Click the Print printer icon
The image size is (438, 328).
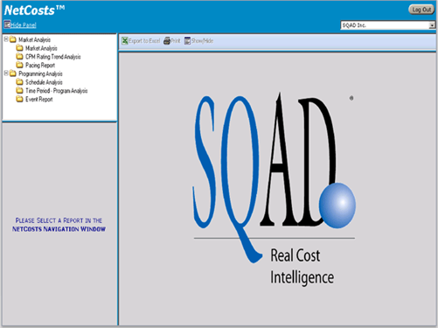pos(167,41)
